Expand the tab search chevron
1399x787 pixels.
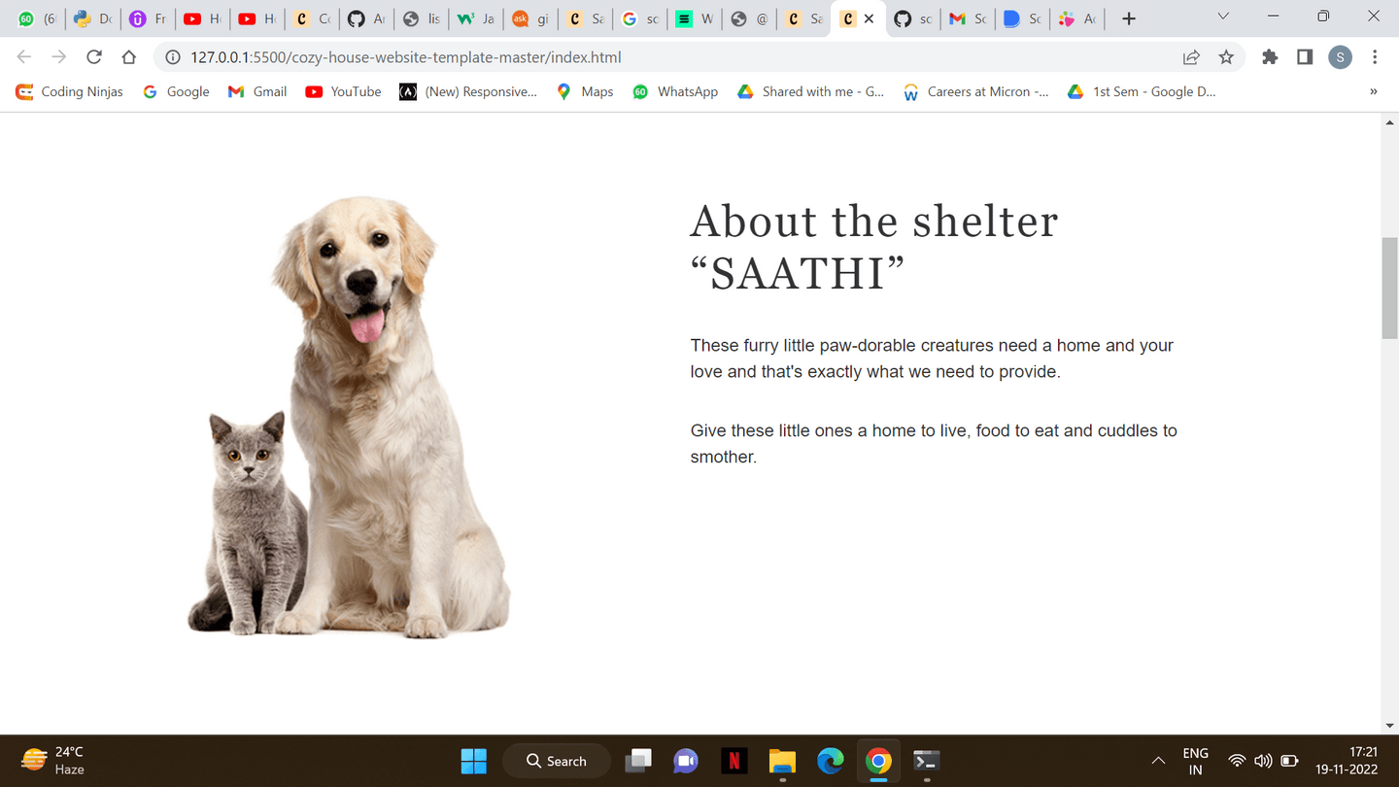coord(1223,17)
